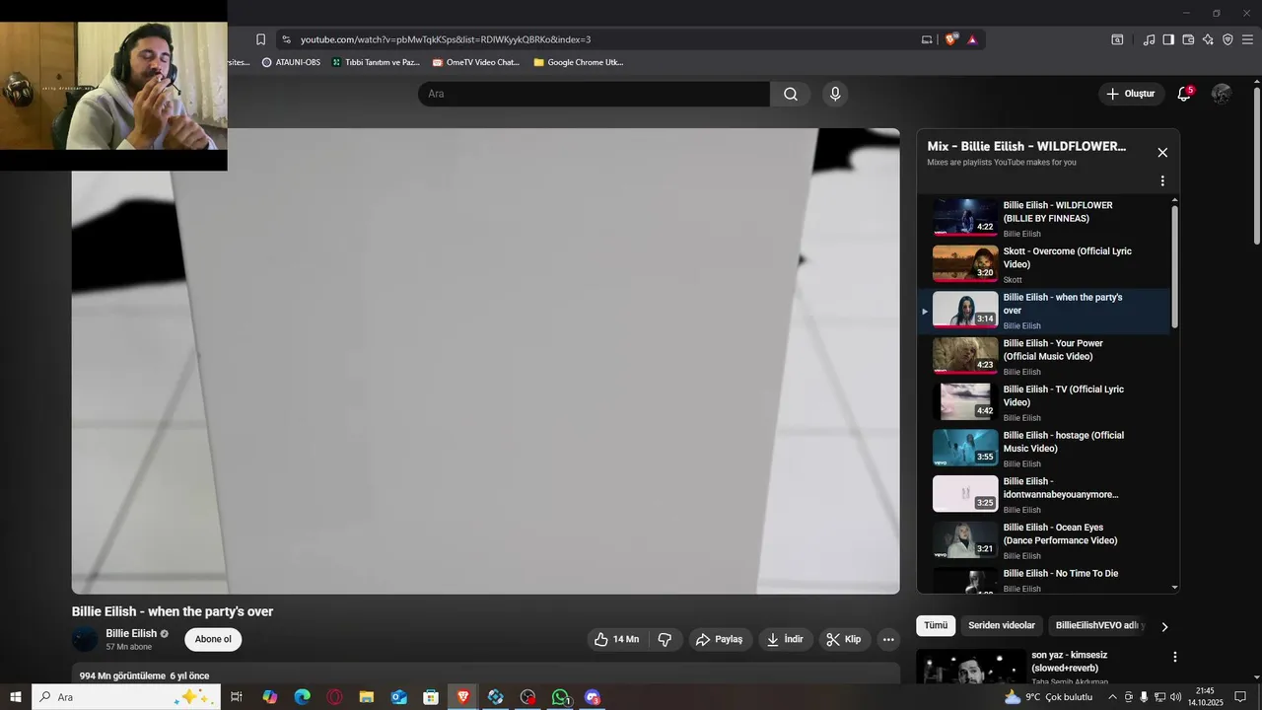Open Brave Shields lion icon
1262x710 pixels.
coord(950,39)
